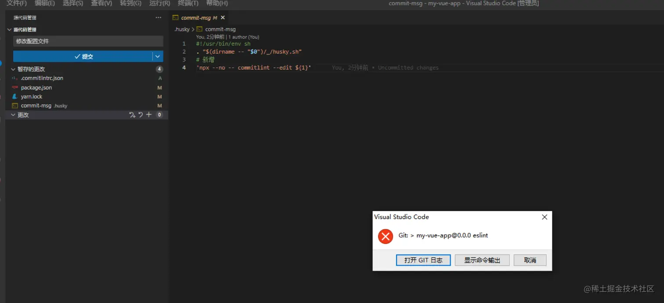Click the 取消 button in dialog
This screenshot has width=664, height=303.
pos(530,260)
